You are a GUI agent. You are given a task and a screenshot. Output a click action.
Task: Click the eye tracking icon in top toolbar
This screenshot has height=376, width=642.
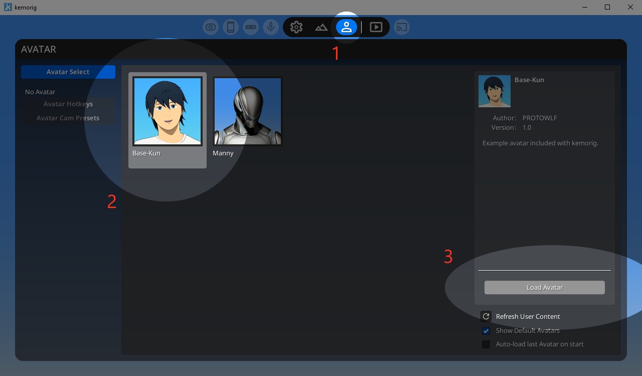(211, 27)
